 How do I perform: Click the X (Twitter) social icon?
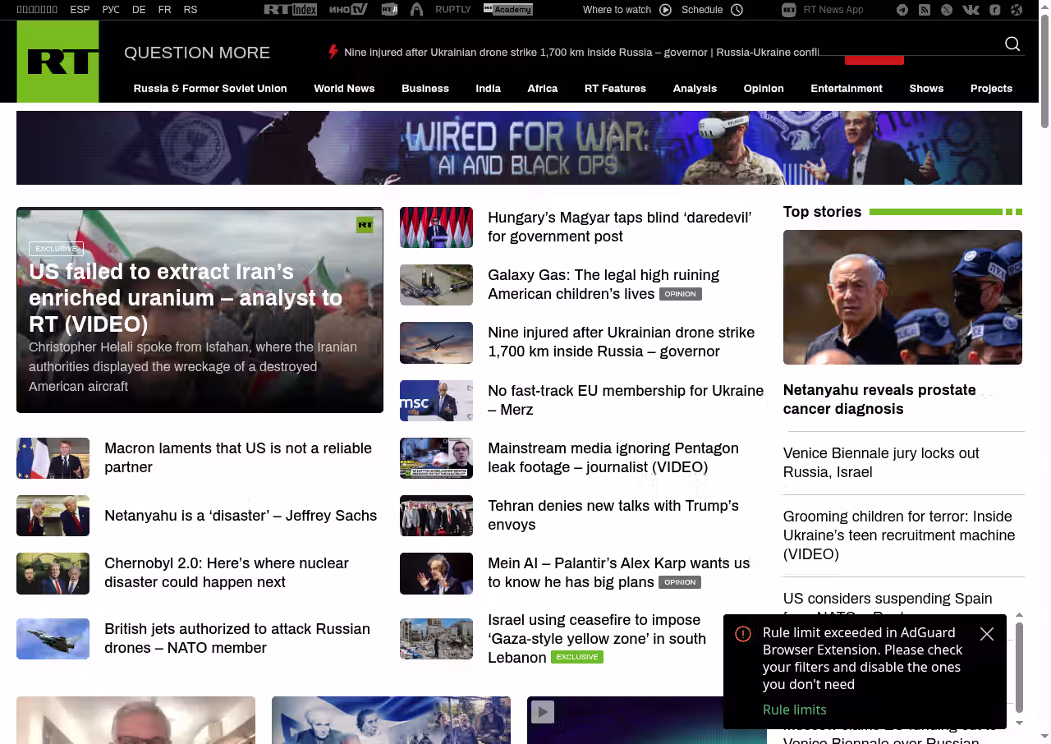[x=947, y=10]
